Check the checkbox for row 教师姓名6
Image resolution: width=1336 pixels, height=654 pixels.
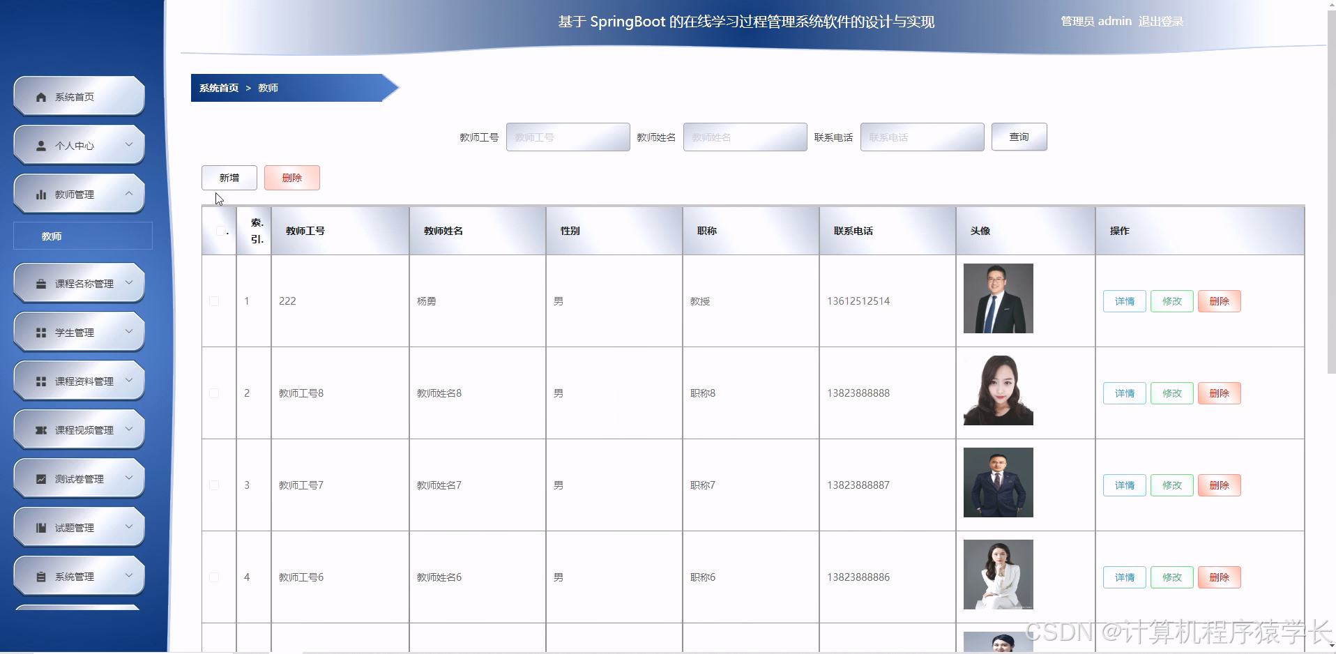tap(214, 577)
